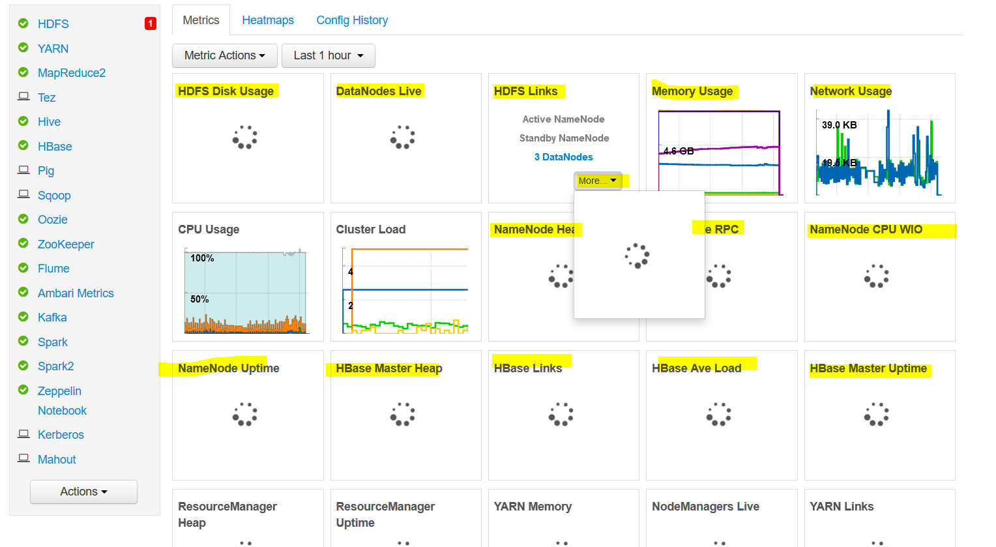Image resolution: width=996 pixels, height=547 pixels.
Task: Expand the More... menu under HDFS Links
Action: click(596, 181)
